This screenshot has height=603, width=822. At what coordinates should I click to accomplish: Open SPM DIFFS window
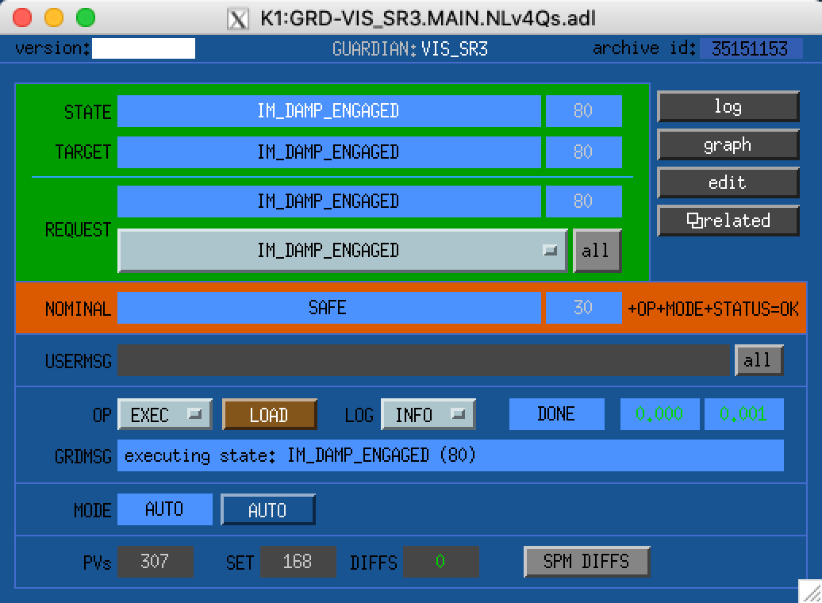pos(586,562)
